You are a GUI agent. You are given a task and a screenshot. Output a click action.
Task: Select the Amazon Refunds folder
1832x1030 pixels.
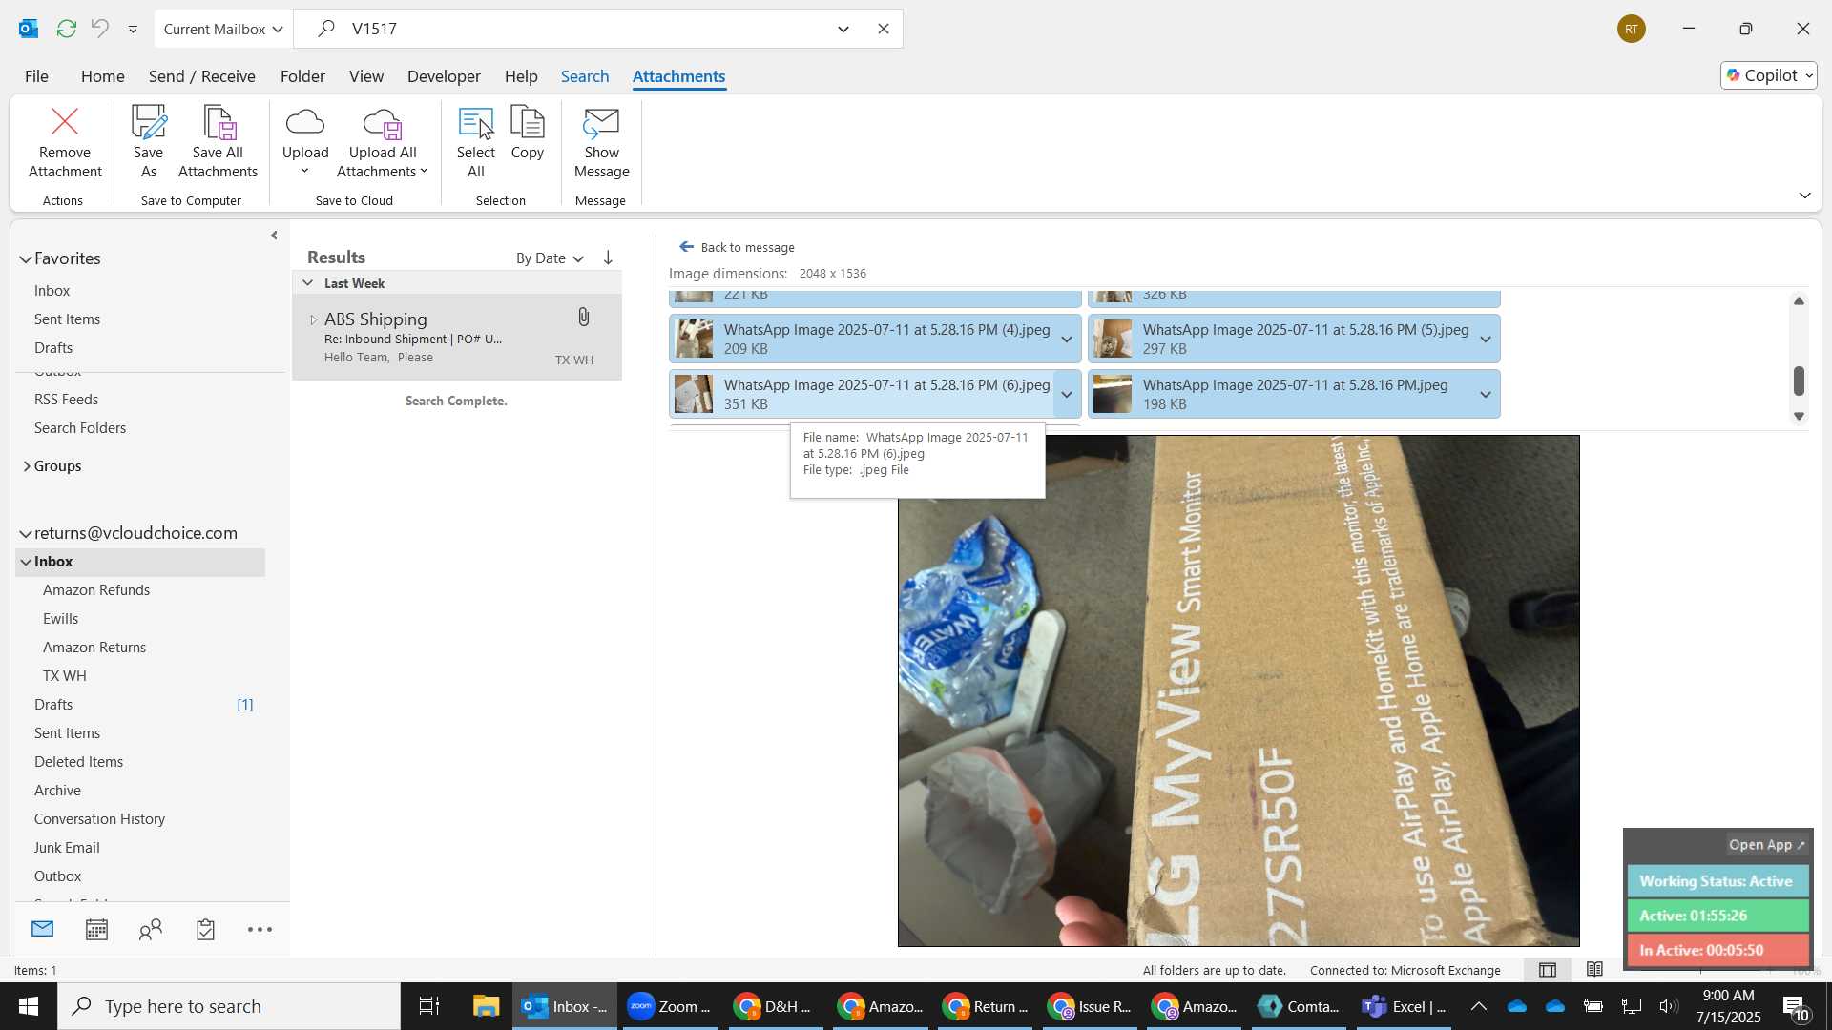(x=96, y=590)
